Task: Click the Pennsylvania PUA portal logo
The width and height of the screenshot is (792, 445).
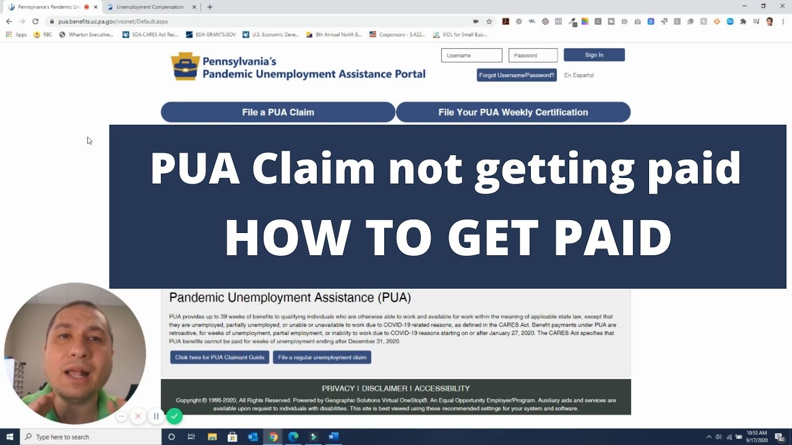Action: coord(298,66)
